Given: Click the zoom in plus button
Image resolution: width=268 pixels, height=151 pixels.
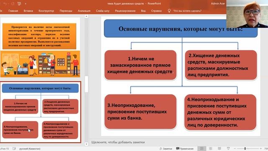Looking at the screenshot, I should pos(261,148).
